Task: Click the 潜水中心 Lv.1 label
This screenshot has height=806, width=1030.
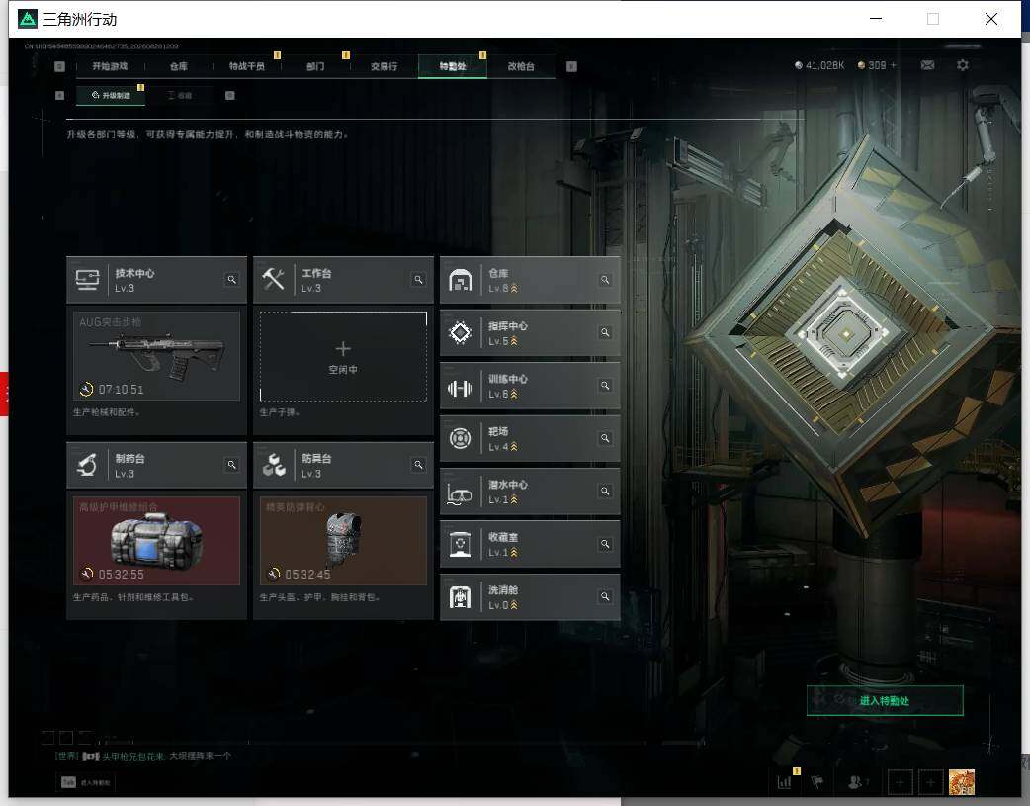Action: point(507,492)
